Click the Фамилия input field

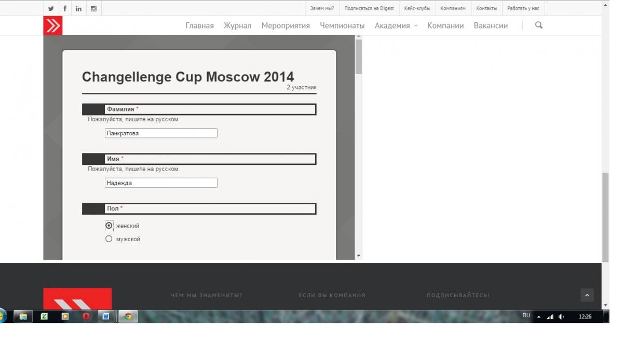[x=161, y=133]
